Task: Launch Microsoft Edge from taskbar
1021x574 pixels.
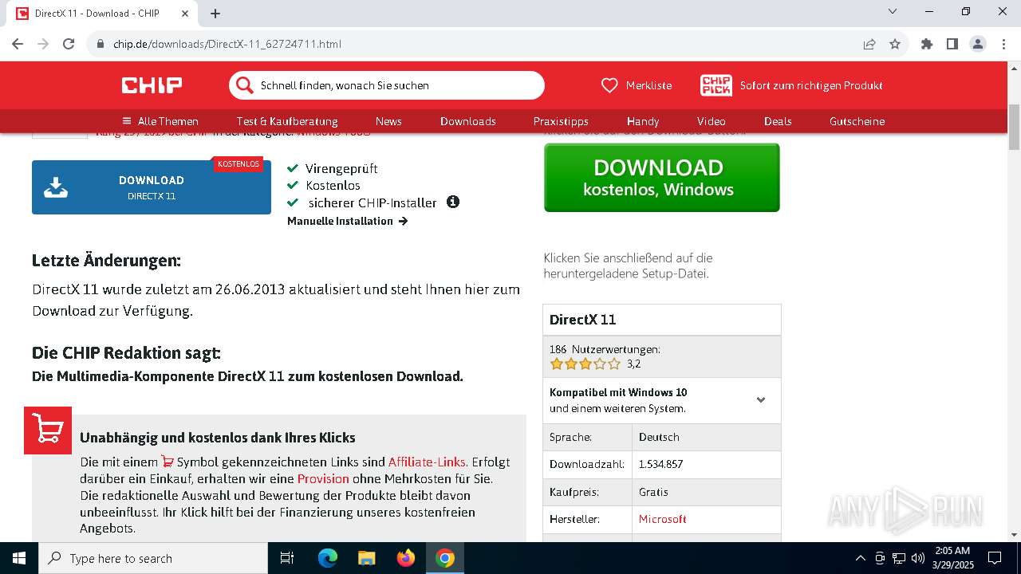Action: tap(328, 558)
